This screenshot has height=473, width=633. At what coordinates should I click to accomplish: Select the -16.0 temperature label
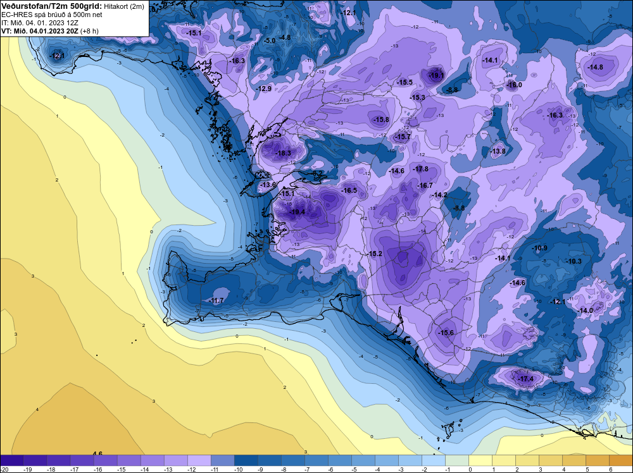coord(514,85)
